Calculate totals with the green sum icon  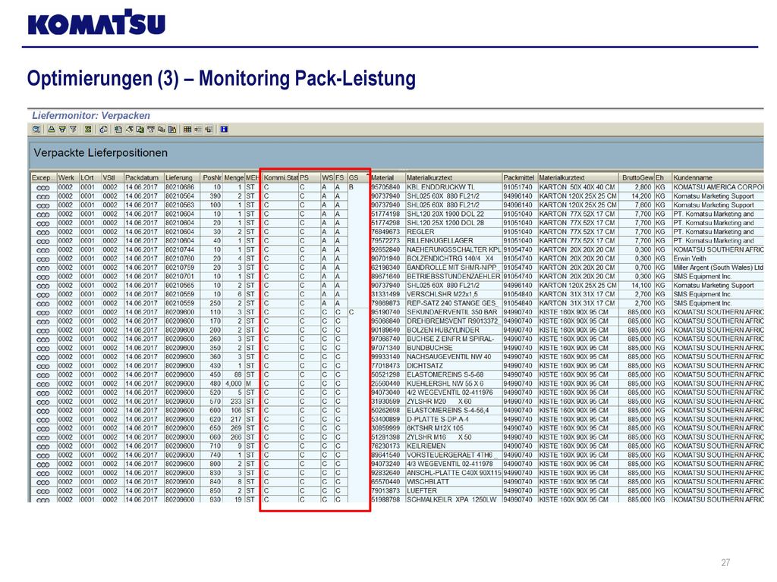point(88,130)
